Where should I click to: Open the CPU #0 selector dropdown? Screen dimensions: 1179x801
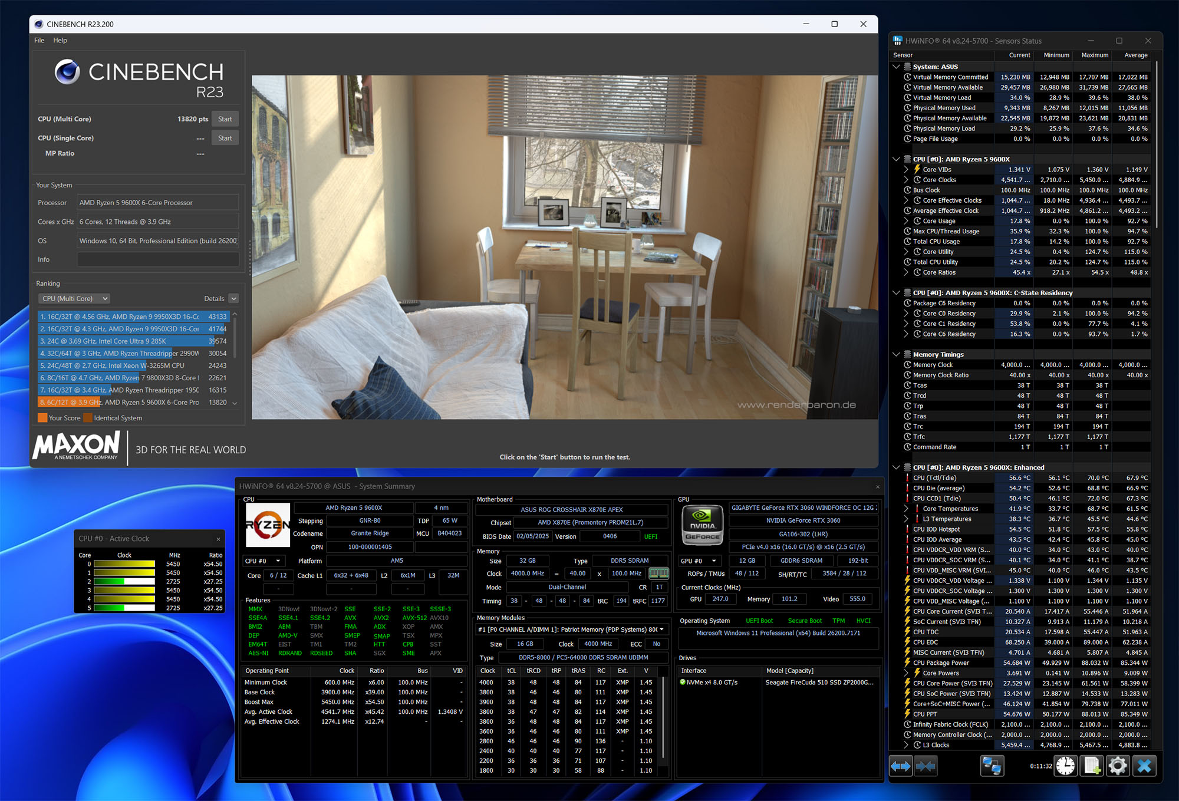tap(262, 561)
